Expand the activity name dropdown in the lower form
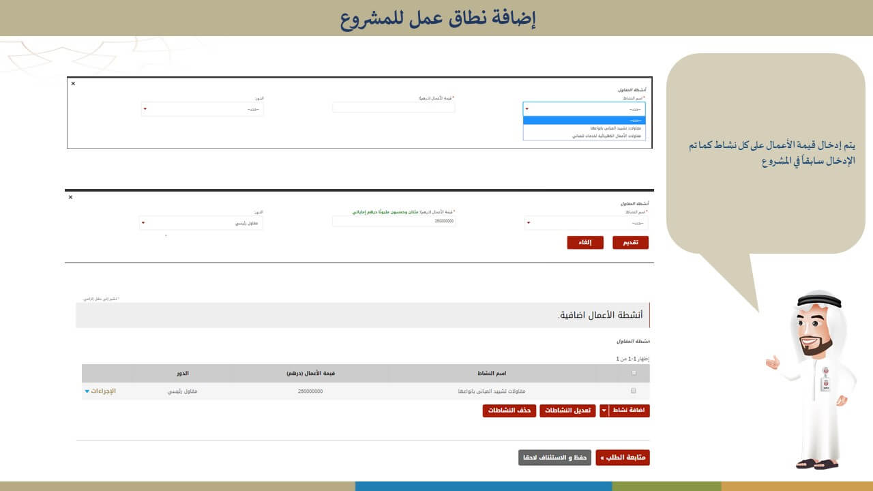This screenshot has width=873, height=491. coord(587,223)
